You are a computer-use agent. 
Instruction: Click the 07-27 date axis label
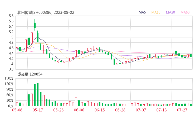click(x=182, y=110)
